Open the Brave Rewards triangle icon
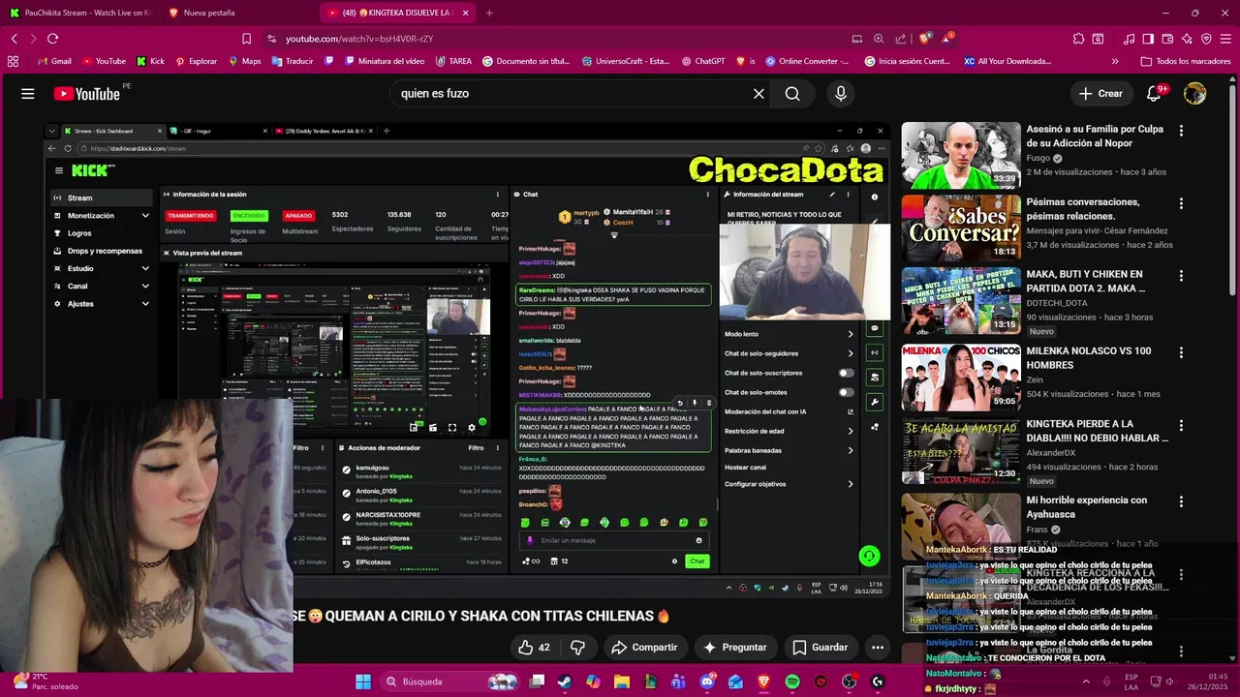This screenshot has height=697, width=1240. [947, 39]
